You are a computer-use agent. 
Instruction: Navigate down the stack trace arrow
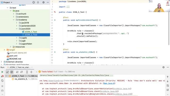tap(168, 81)
